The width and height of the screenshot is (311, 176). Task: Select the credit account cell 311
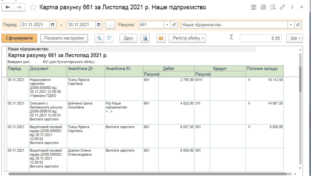202,112
